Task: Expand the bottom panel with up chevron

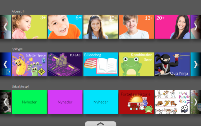Action: coord(101,124)
